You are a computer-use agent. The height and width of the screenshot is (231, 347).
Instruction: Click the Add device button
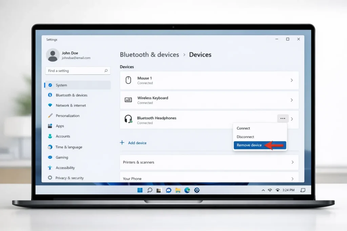click(x=134, y=143)
